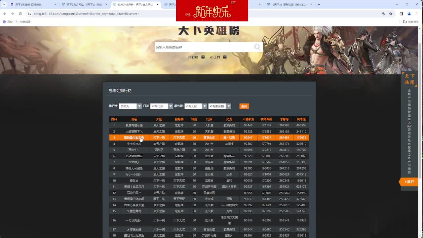The width and height of the screenshot is (423, 238).
Task: Open the 所有书签 bookmarks folder
Action: pyautogui.click(x=411, y=22)
